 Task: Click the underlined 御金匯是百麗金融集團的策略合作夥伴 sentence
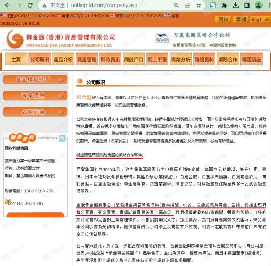point(110,155)
